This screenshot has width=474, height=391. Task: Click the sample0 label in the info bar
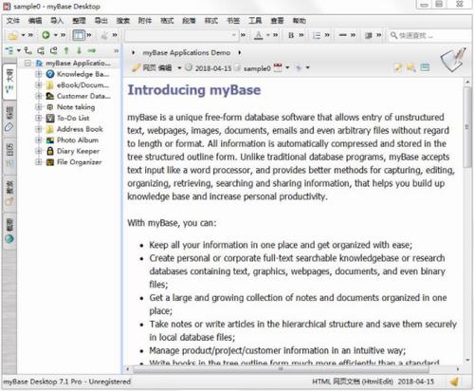point(257,68)
